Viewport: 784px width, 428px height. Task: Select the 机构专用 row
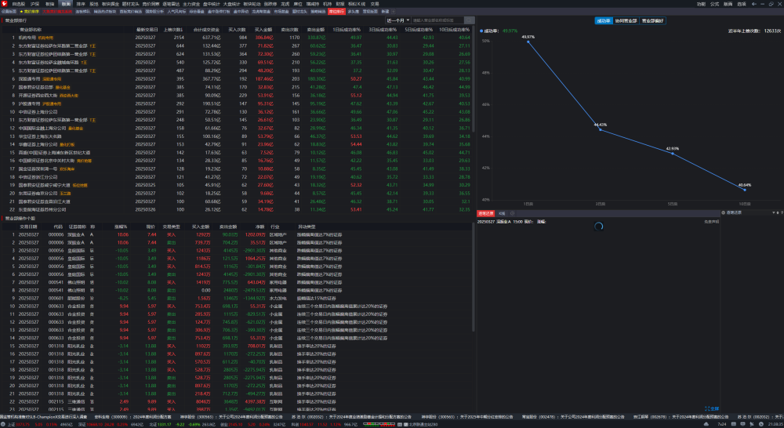click(x=237, y=38)
